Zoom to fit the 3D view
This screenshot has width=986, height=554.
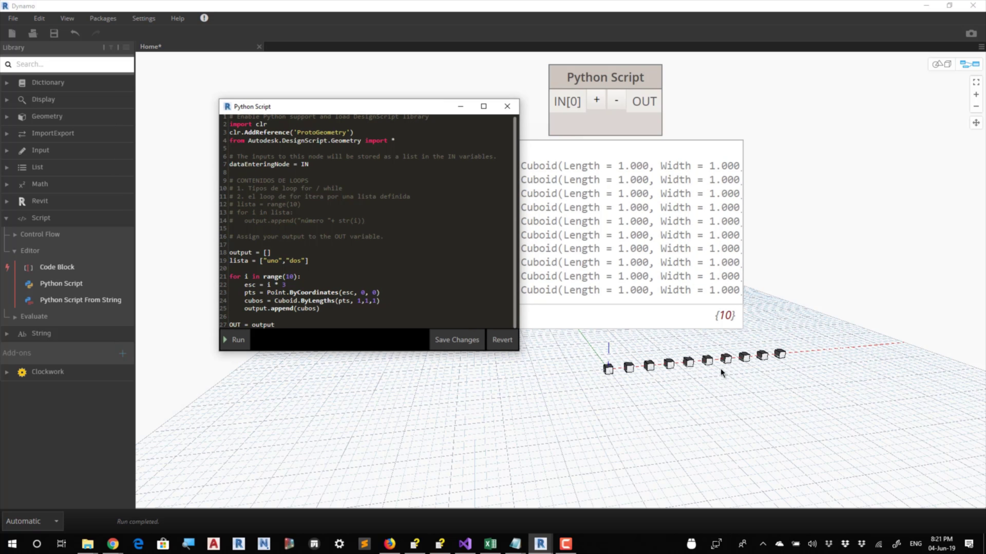click(976, 82)
